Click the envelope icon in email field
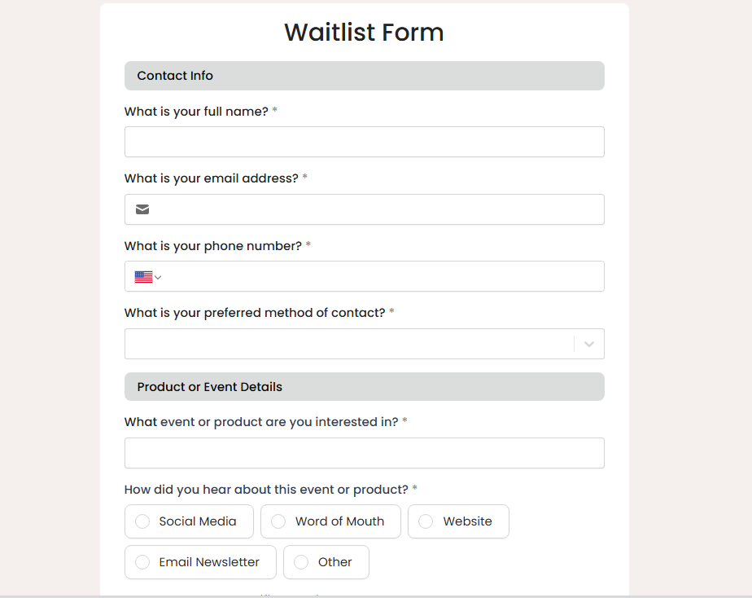 pos(142,209)
